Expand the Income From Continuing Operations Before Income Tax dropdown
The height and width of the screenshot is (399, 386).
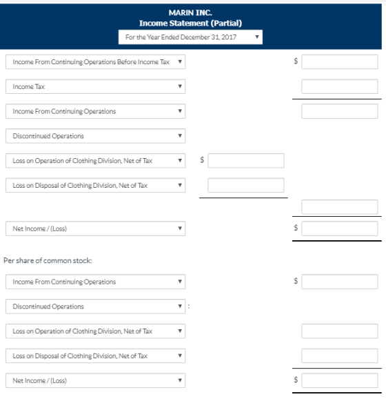(x=96, y=62)
